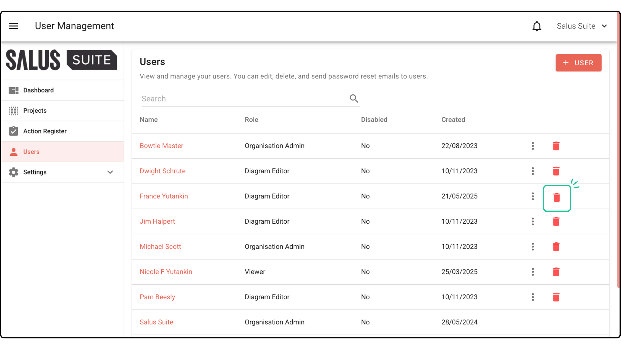
Task: Open more options for Nicole F Yutankin
Action: (x=533, y=272)
